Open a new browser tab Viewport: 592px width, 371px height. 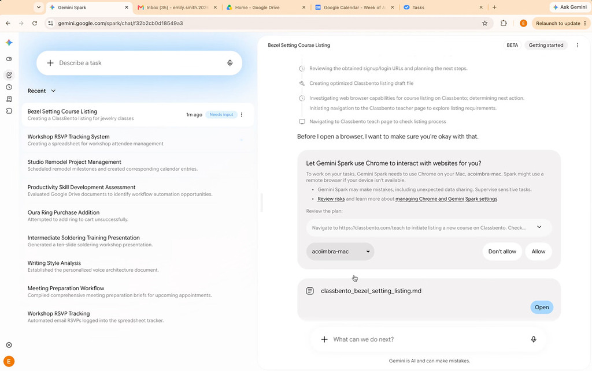point(494,7)
